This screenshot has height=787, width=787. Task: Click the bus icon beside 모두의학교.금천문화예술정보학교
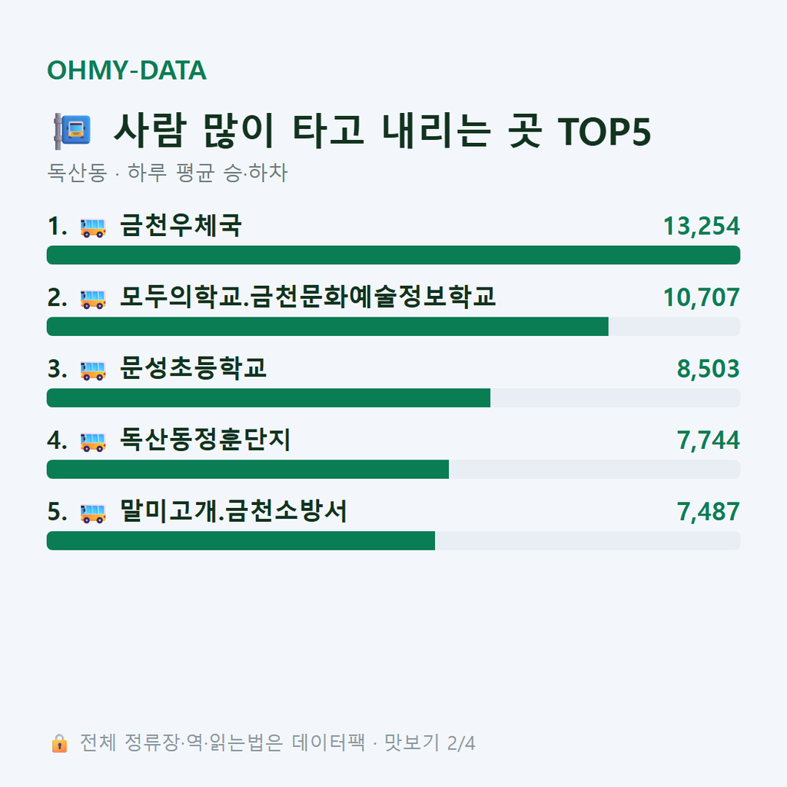pyautogui.click(x=93, y=299)
